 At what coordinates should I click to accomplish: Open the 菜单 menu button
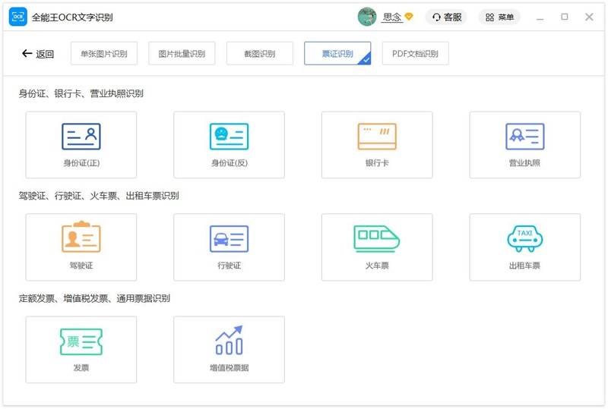[x=499, y=17]
